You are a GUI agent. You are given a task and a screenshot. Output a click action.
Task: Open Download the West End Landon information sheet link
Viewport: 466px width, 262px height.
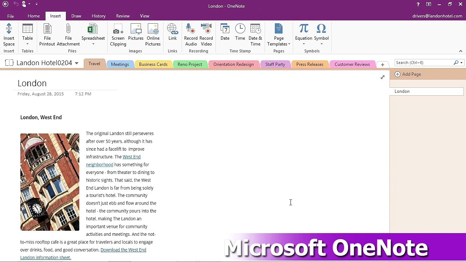[x=83, y=254]
